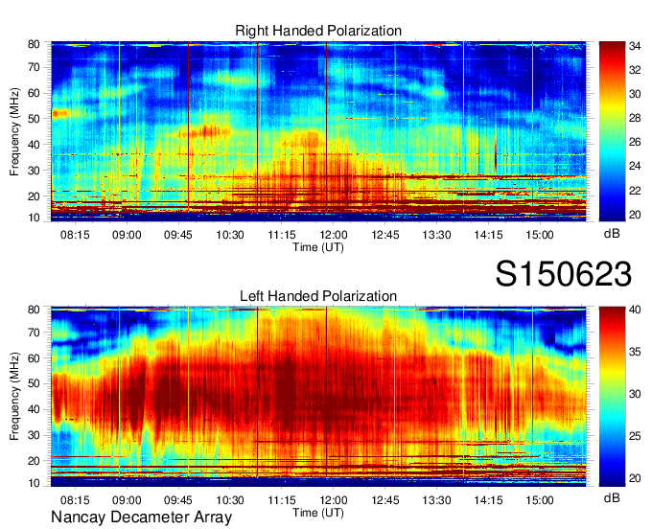Click 15:00 time tick on Left Handed plot
Viewport: 652px width, 529px height.
pyautogui.click(x=540, y=500)
